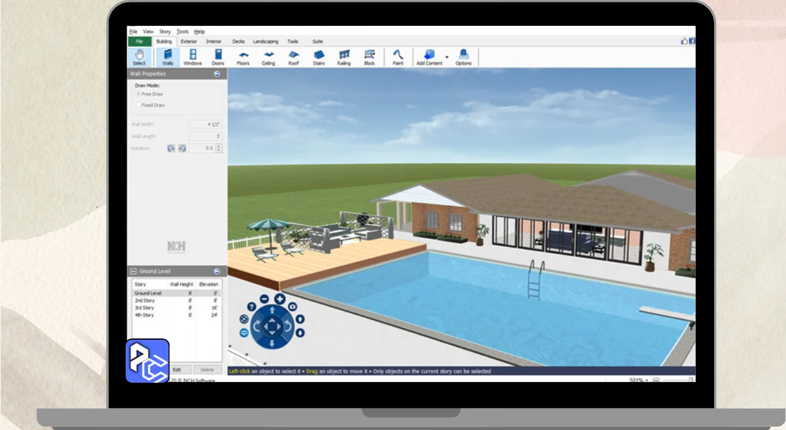
Task: Rotate view with wheel's right curved arrow
Action: [x=288, y=326]
